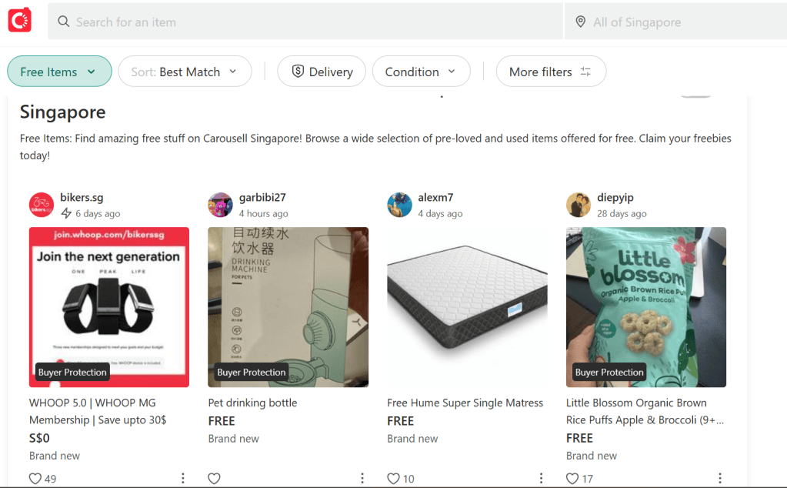Like the Free Hume mattress listing
The height and width of the screenshot is (488, 787).
point(394,478)
